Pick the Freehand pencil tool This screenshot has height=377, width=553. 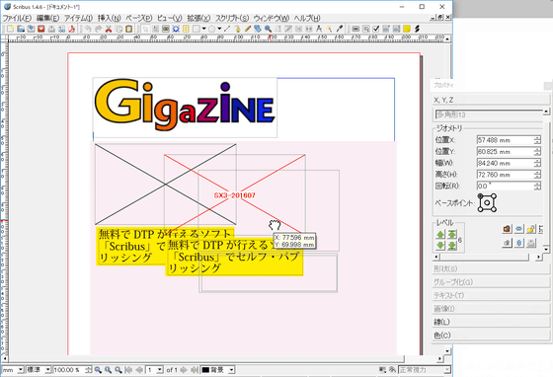(x=248, y=29)
